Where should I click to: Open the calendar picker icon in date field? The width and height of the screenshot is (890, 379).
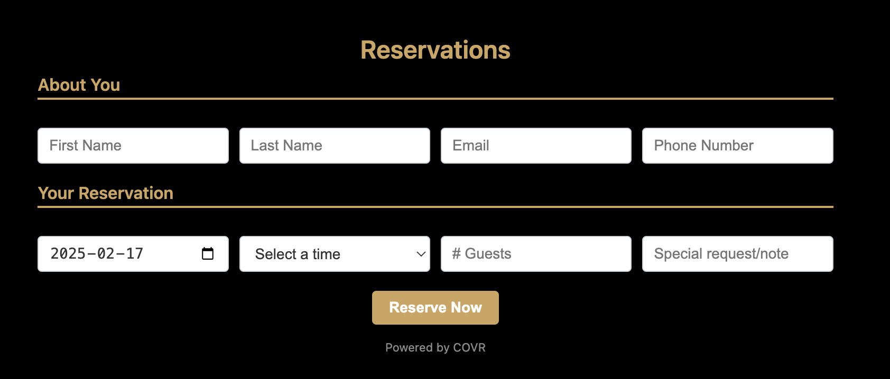[208, 253]
